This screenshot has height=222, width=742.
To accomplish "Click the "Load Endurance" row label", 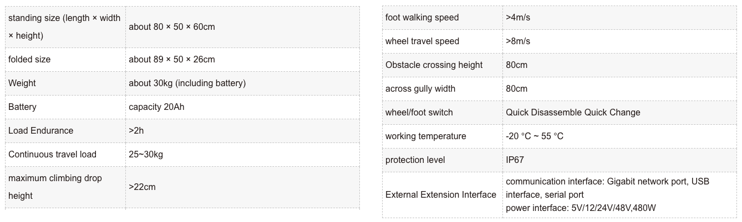I will [40, 130].
